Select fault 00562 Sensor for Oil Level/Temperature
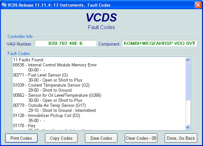Image resolution: width=203 pixels, height=146 pixels. pyautogui.click(x=57, y=95)
